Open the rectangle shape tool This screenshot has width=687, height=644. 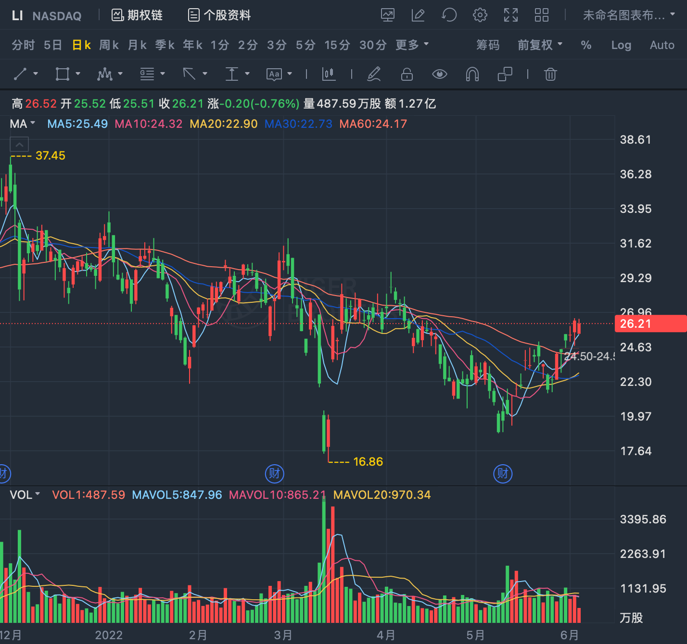point(63,74)
